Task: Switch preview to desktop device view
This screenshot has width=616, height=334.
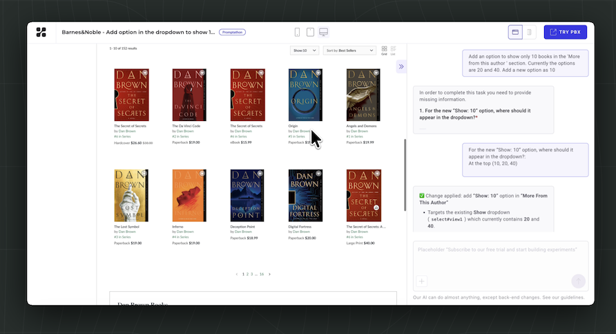Action: (323, 33)
